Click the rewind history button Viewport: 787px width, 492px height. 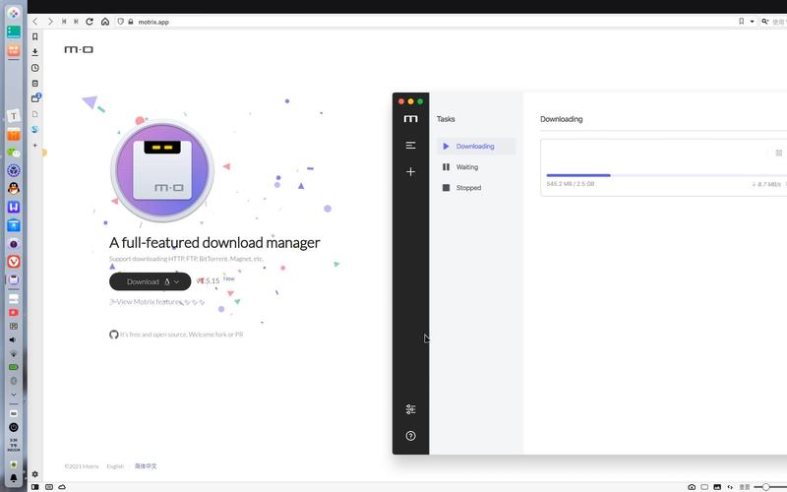[64, 22]
